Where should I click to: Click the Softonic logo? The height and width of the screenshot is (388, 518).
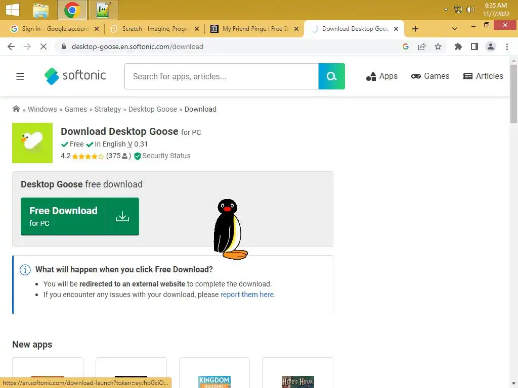tap(75, 76)
